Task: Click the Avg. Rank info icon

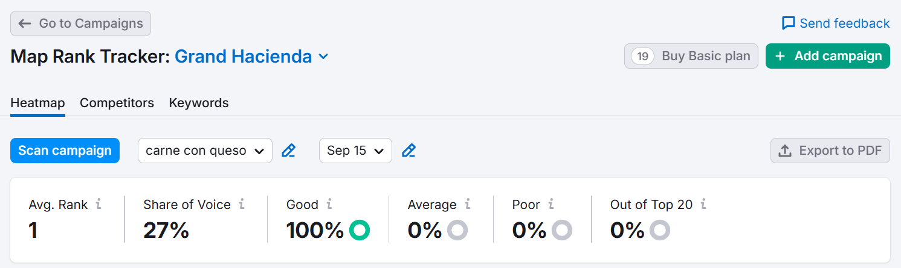Action: coord(98,205)
